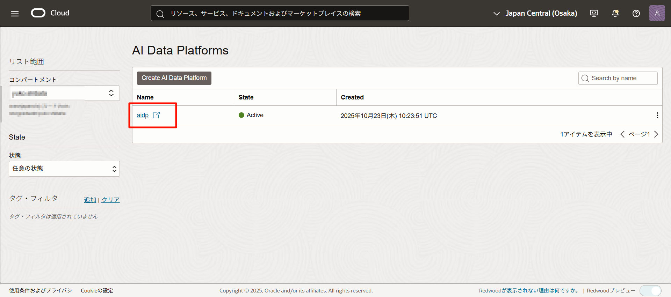Open the help question mark menu

point(636,13)
